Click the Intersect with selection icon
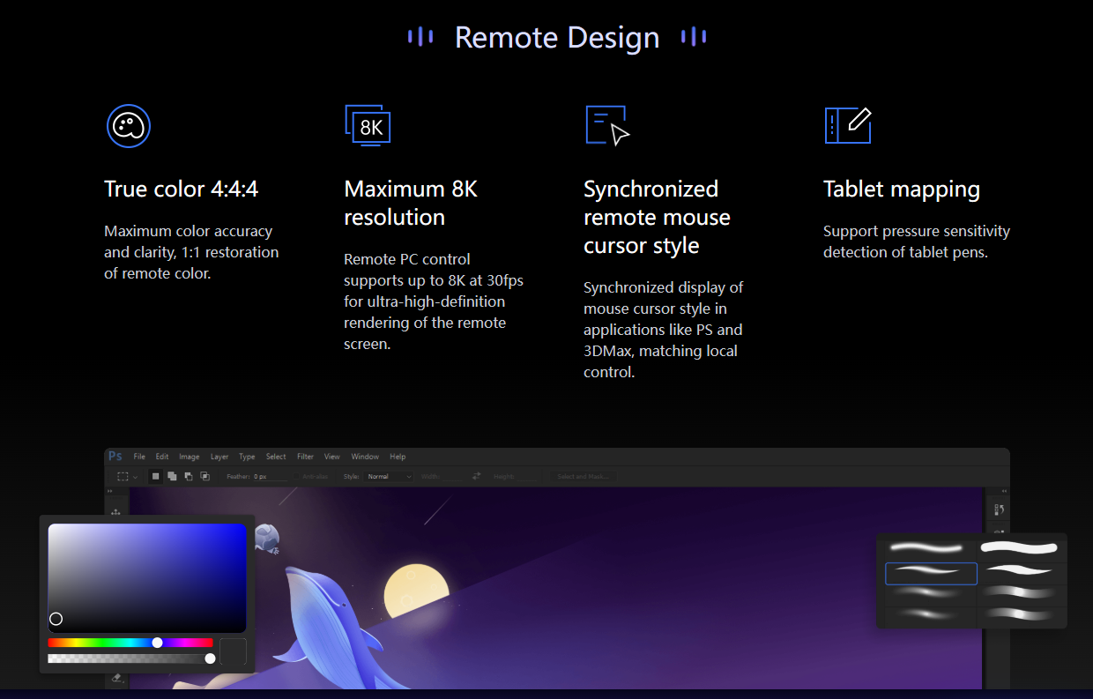Viewport: 1093px width, 699px height. 204,476
